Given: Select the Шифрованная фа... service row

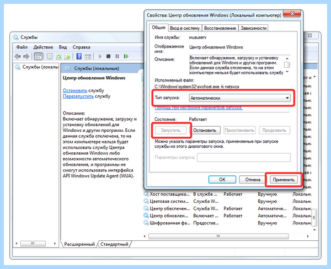Looking at the screenshot, I should point(227,223).
